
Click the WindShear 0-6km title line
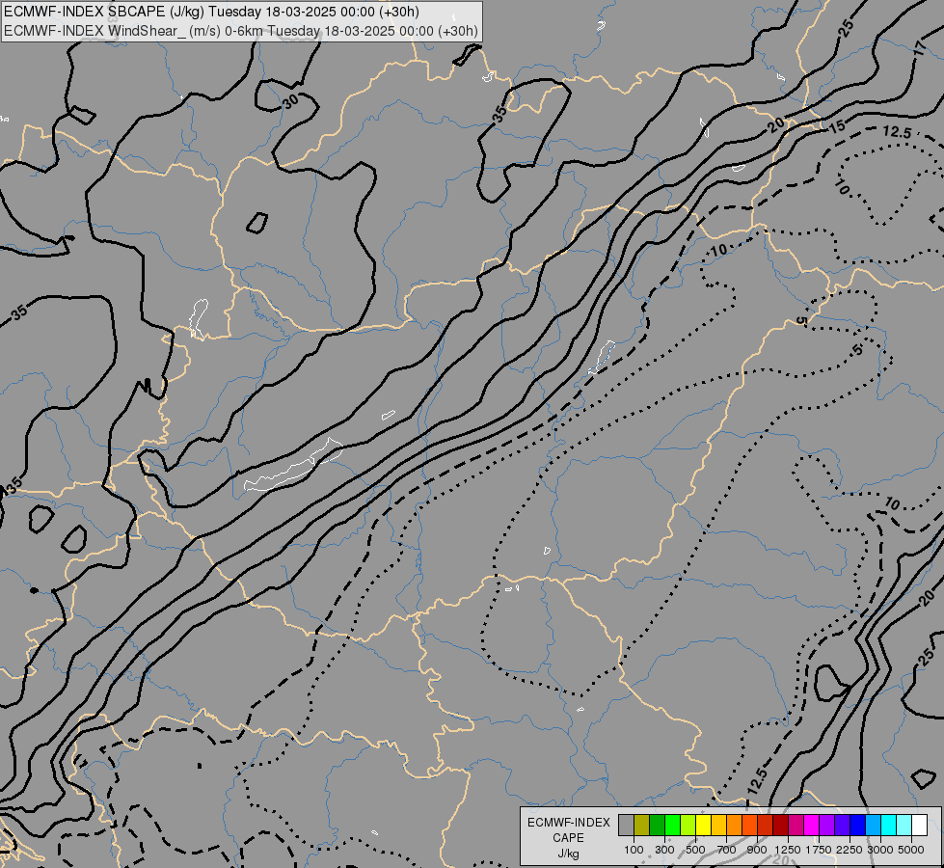[x=241, y=31]
